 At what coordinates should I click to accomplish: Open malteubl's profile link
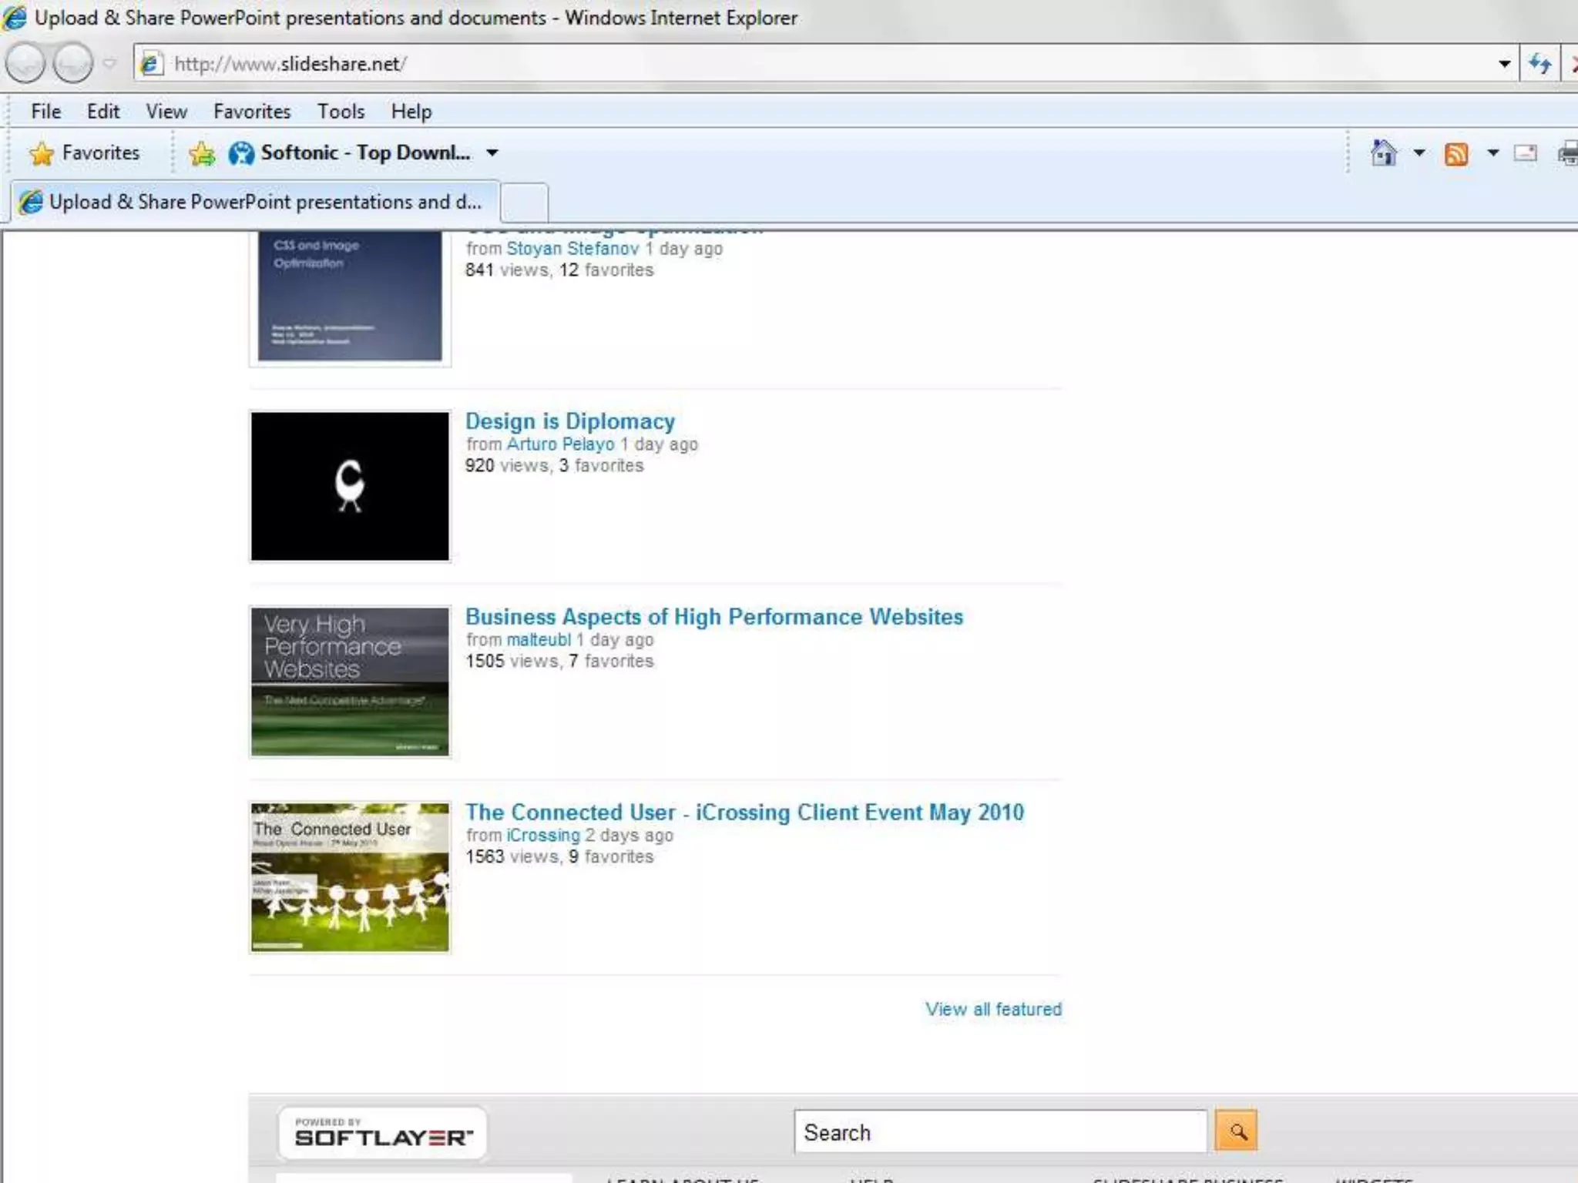[x=539, y=640]
